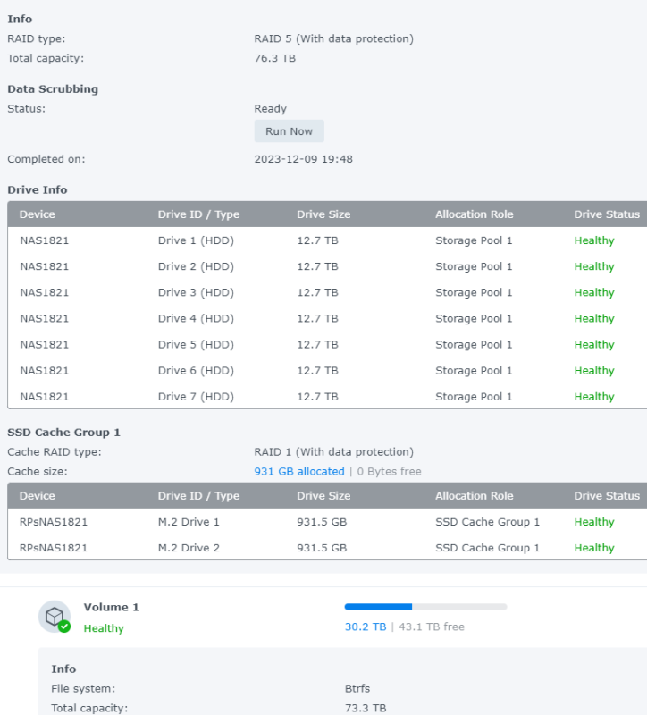The image size is (647, 715).
Task: Select the Drive 5 (HDD) row
Action: pos(327,344)
